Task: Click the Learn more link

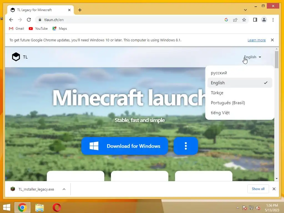Action: 257,40
